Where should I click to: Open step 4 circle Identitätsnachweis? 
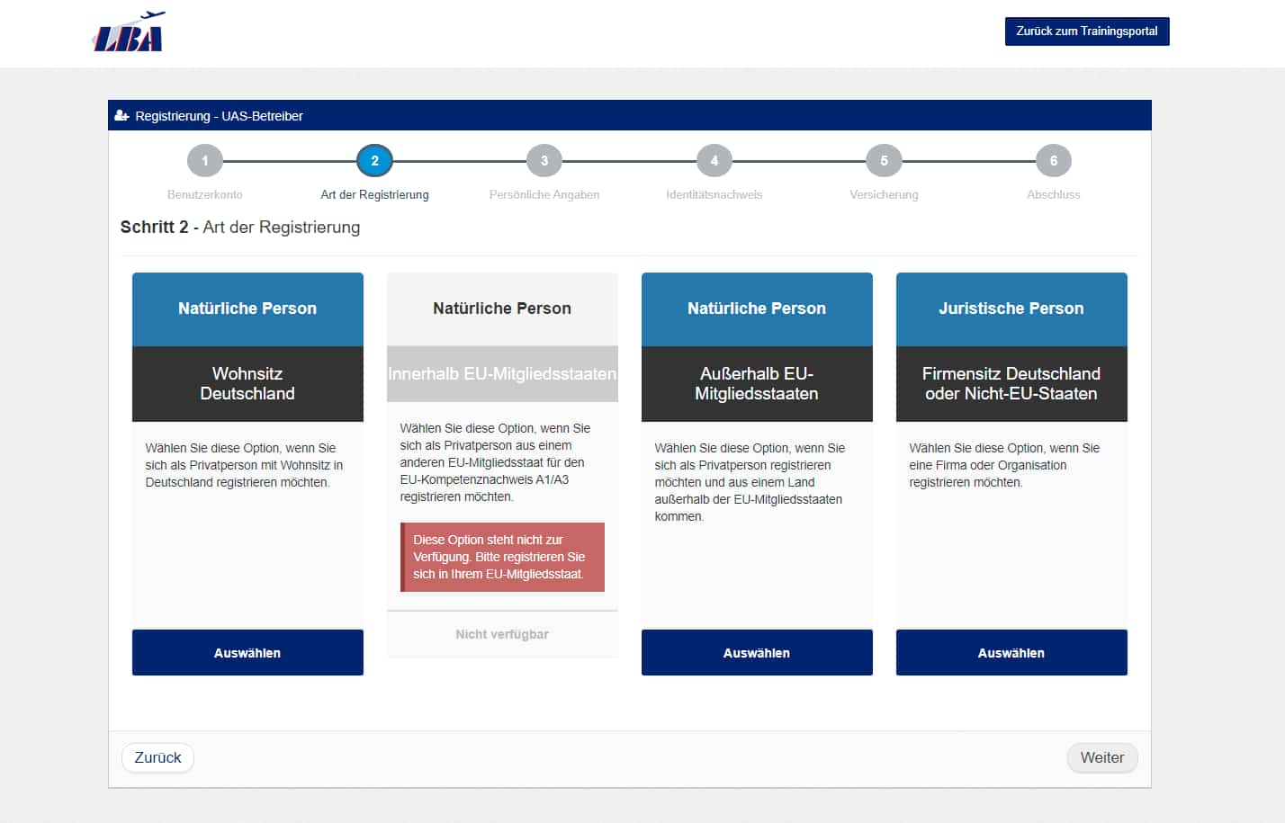pos(714,161)
